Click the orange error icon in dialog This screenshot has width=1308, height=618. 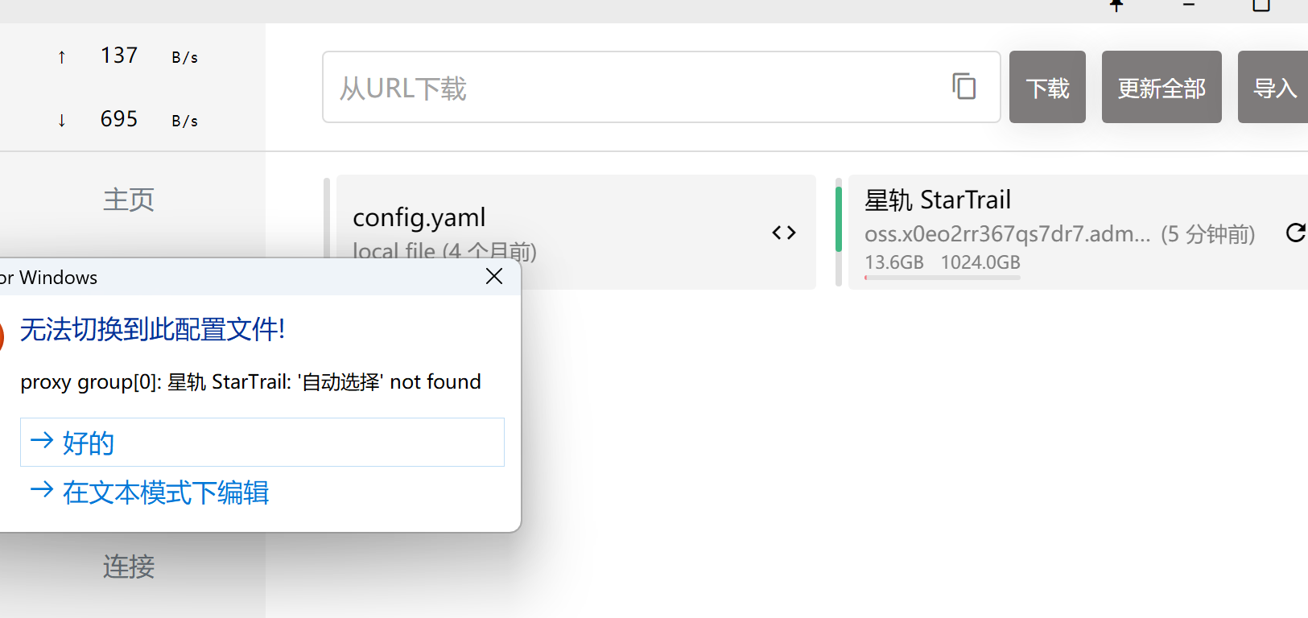pos(1,336)
